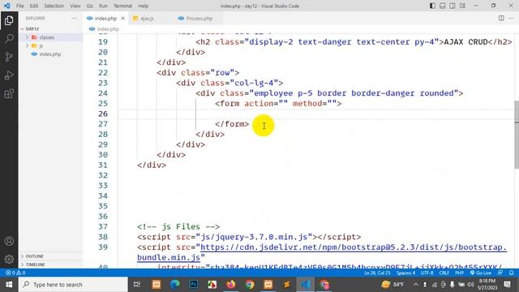Open the Go menu
Screen dimensions: 519x292
point(90,6)
